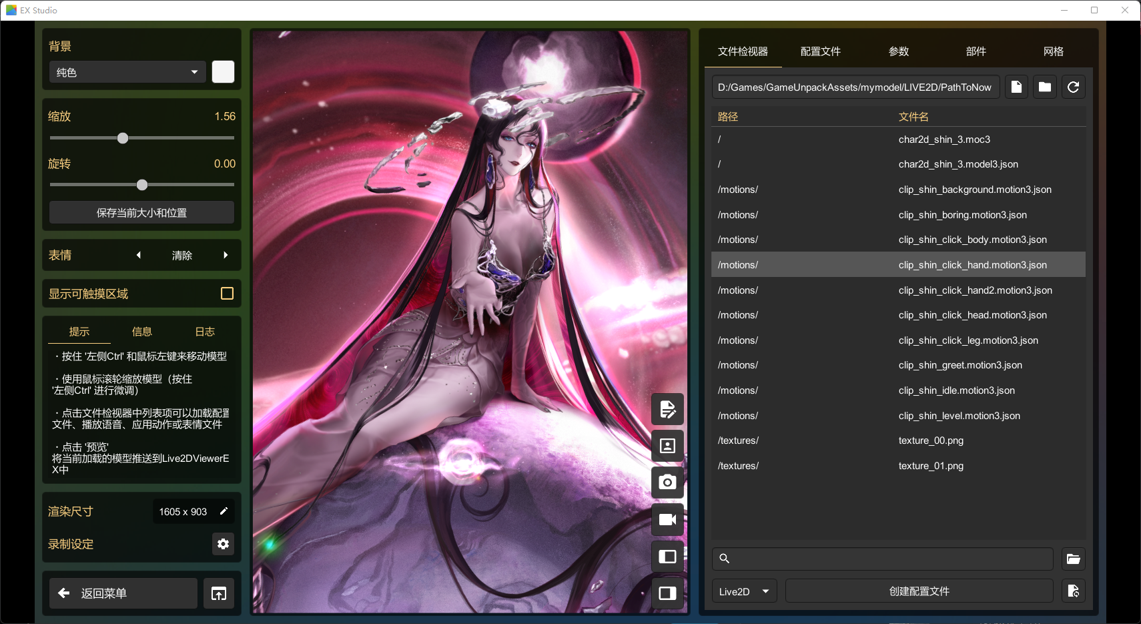Click the push-to-preview window icon beside 返回菜单
The image size is (1141, 624).
pos(219,593)
